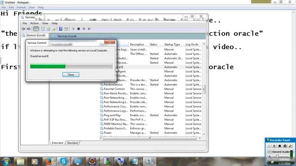This screenshot has height=166, width=296.
Task: Toggle the show/hide console tree icon
Action: point(36,29)
